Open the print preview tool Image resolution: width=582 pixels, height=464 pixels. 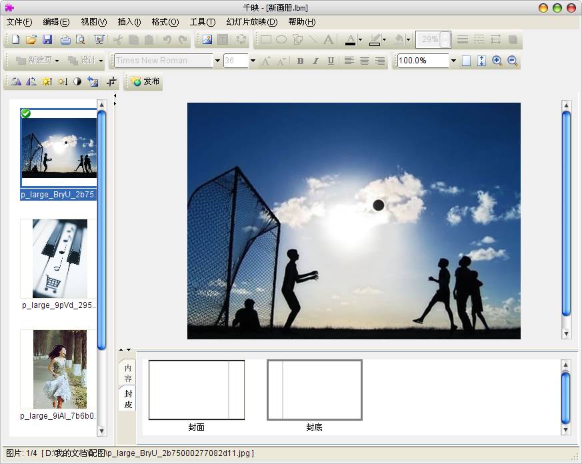[x=81, y=40]
